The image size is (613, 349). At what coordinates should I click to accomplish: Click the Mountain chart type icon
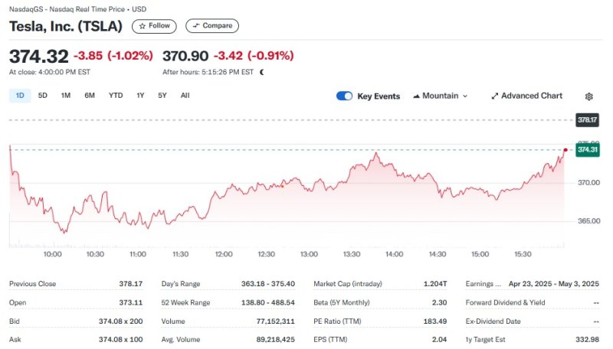point(417,96)
